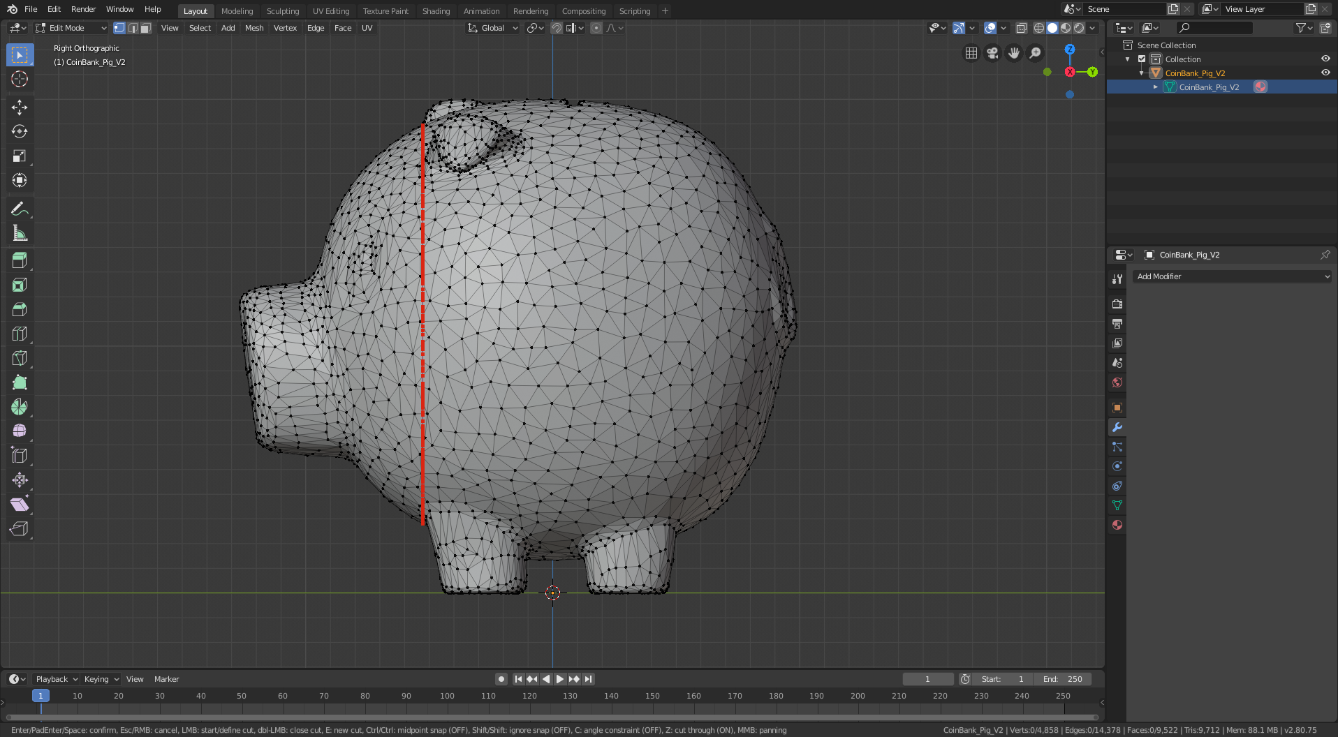Hide the Collection with eye icon
Viewport: 1338px width, 737px height.
1325,59
